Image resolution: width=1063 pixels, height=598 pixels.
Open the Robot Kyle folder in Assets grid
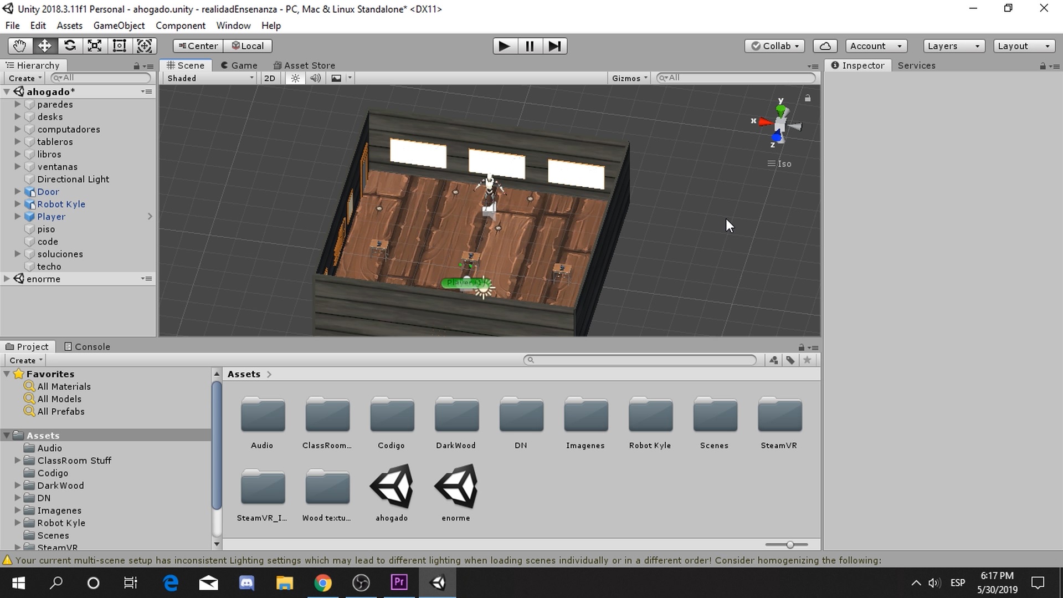click(x=650, y=422)
